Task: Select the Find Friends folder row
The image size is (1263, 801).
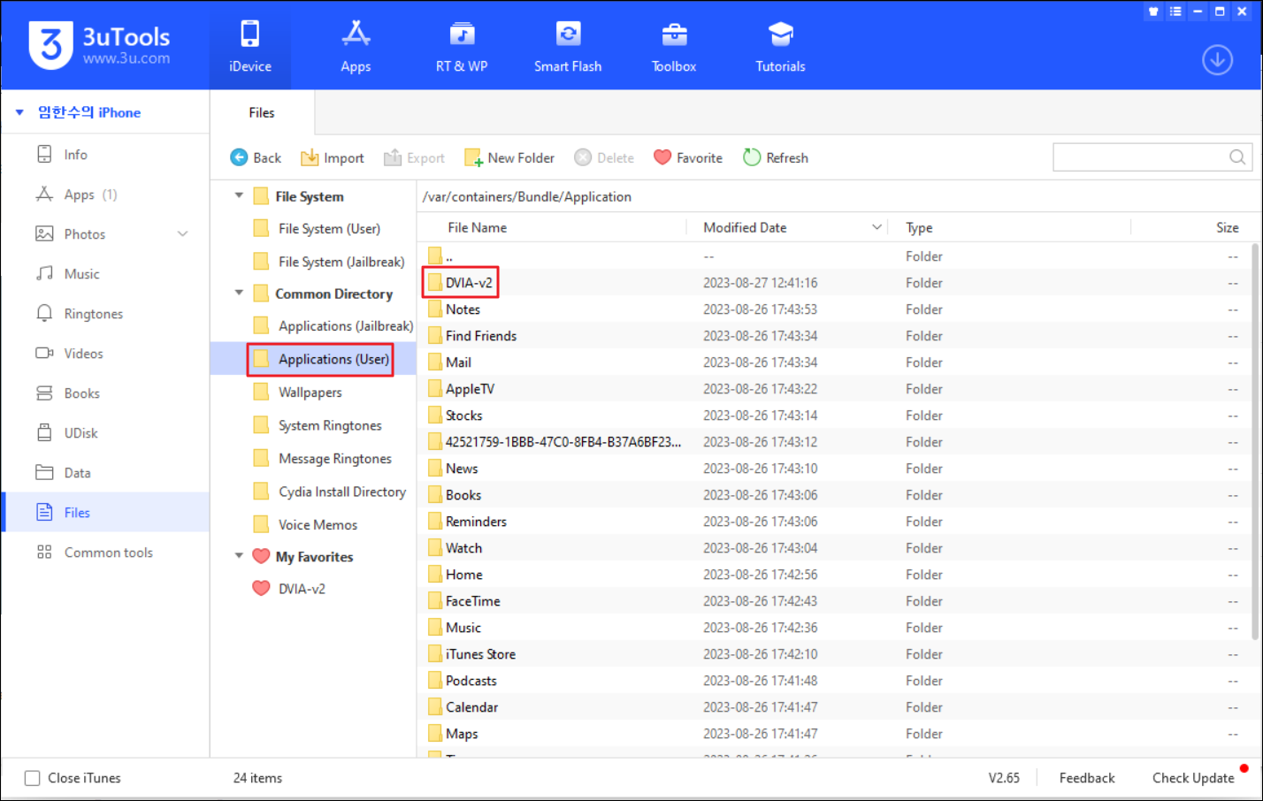Action: tap(834, 336)
